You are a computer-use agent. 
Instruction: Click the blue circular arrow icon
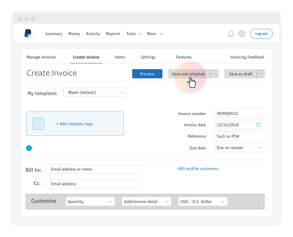[29, 148]
